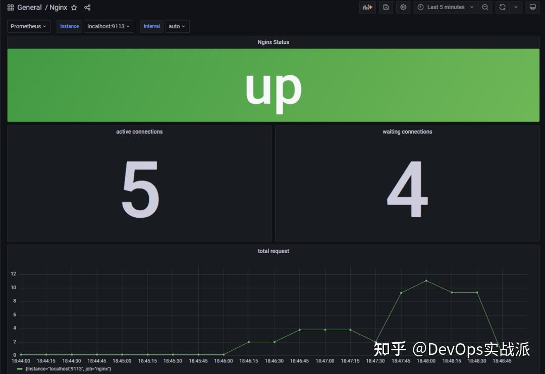Viewport: 545px width, 374px height.
Task: Expand the refresh interval dropdown
Action: (x=516, y=7)
